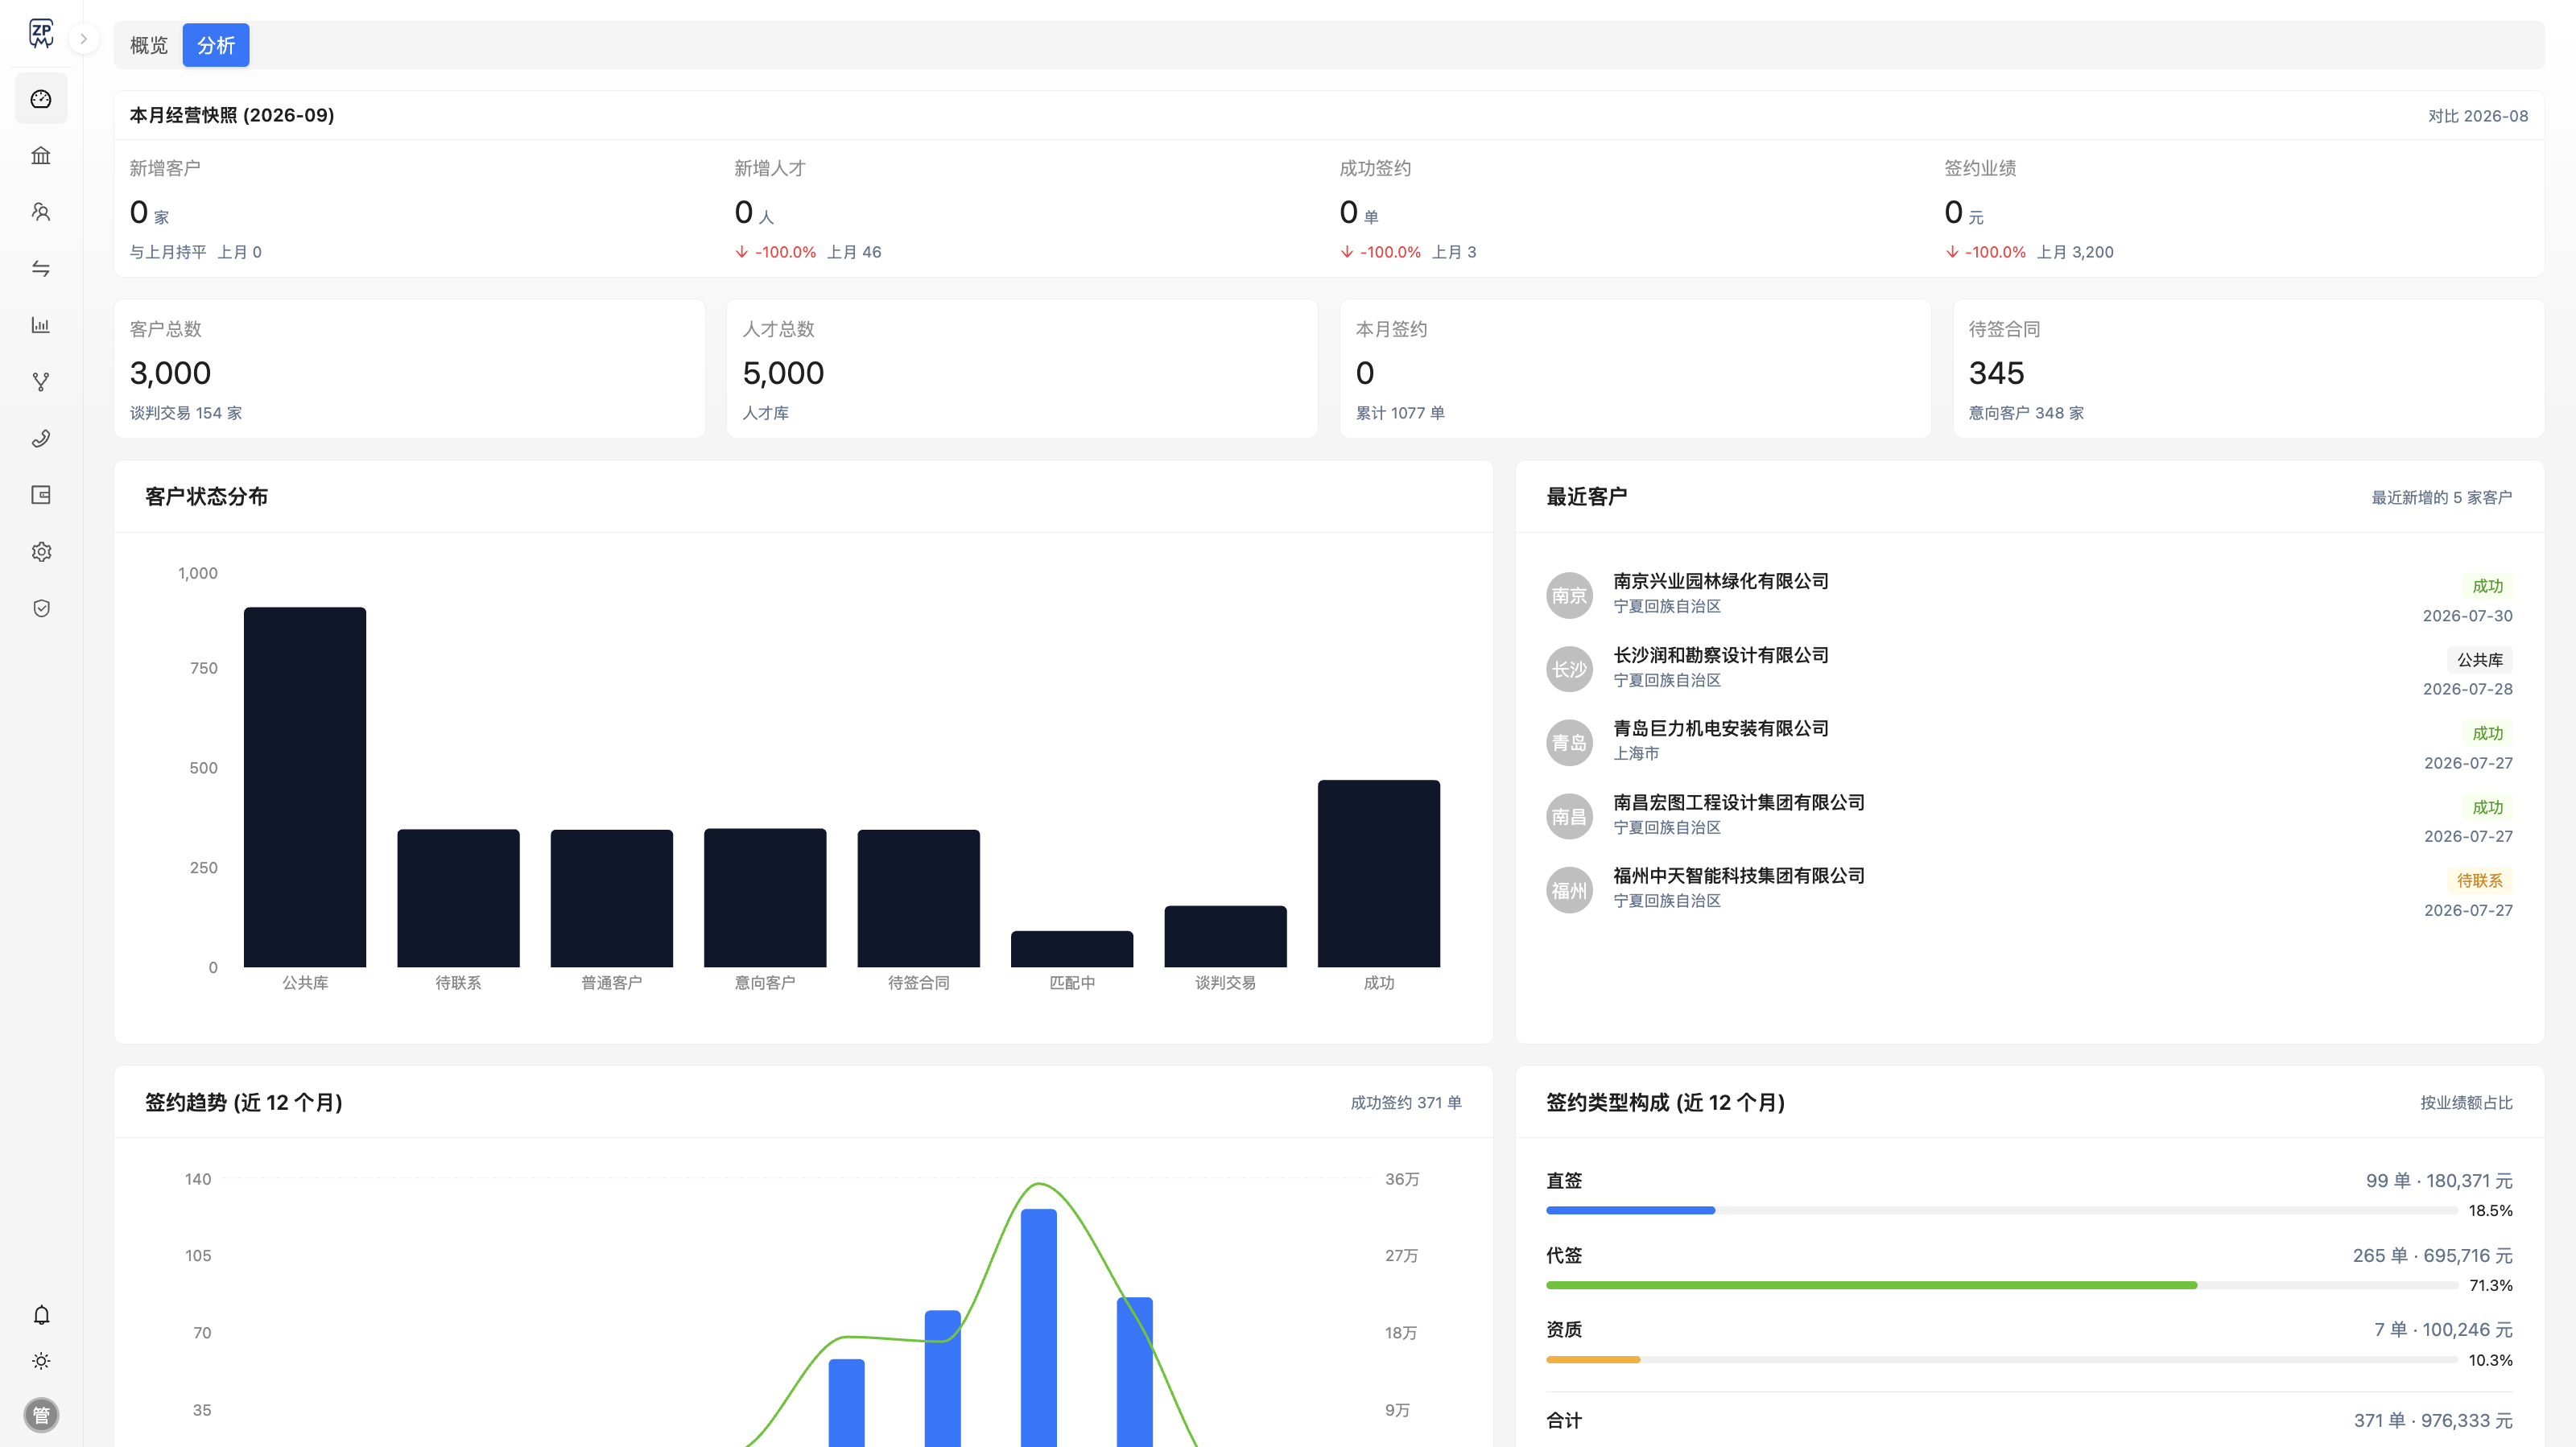Click the 99 单 · 180,371 元 value
2576x1447 pixels.
tap(2439, 1181)
